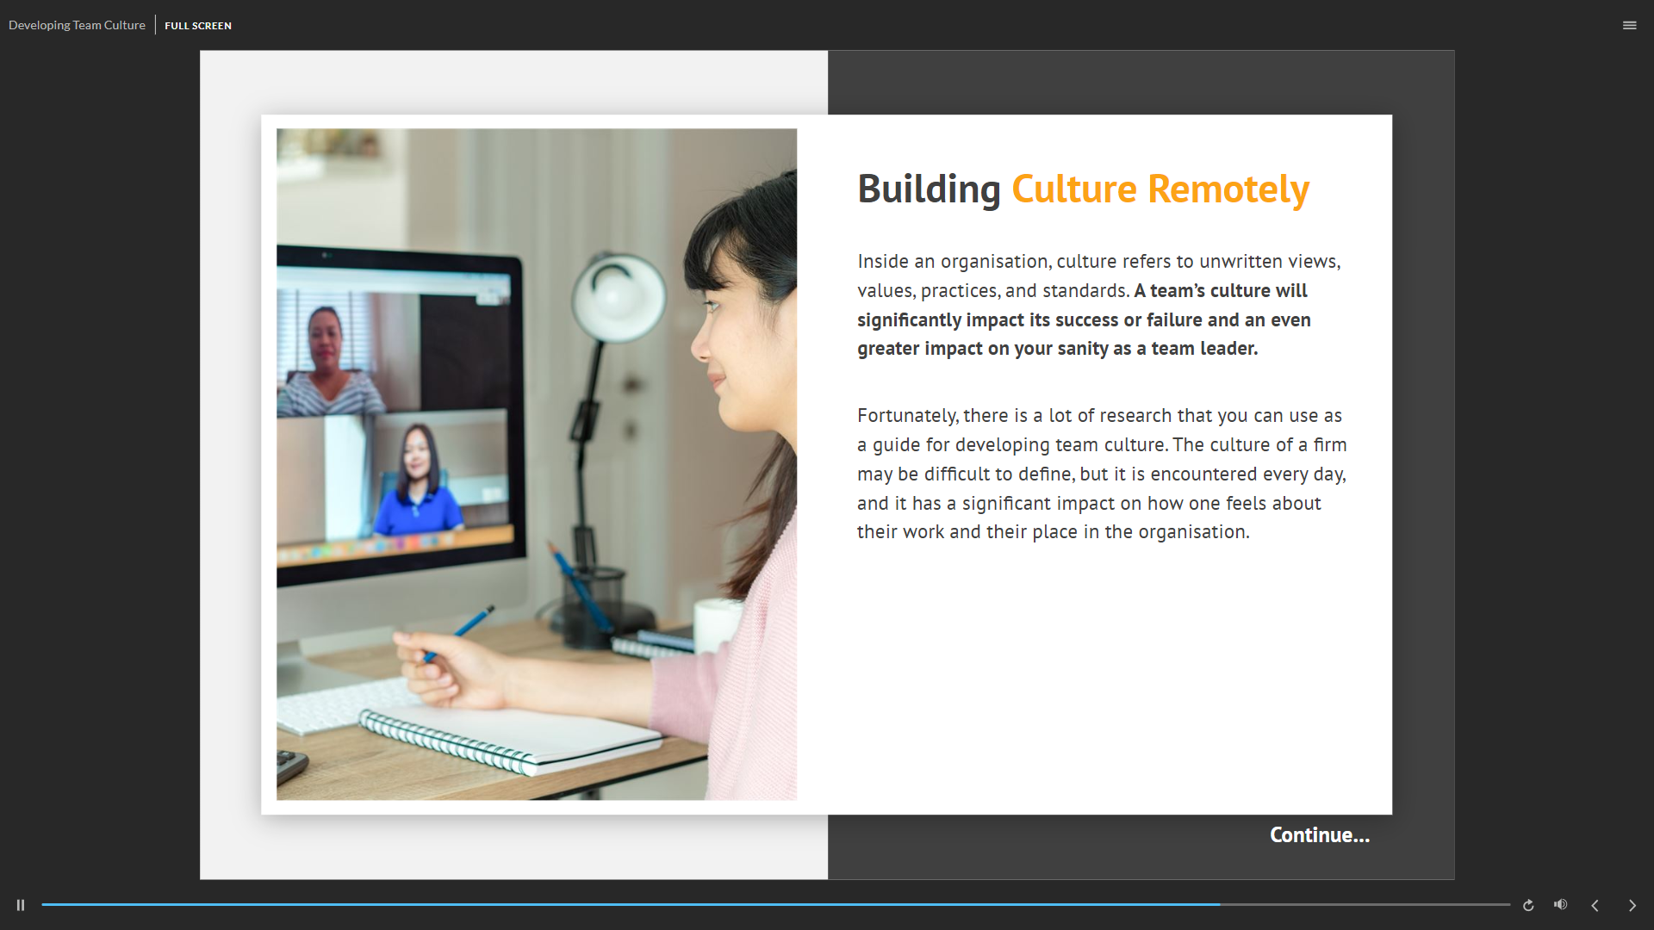Viewport: 1654px width, 930px height.
Task: Click the Developing Team Culture course title
Action: point(77,25)
